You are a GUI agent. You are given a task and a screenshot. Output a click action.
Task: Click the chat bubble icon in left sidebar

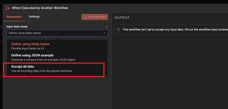click(x=2, y=42)
